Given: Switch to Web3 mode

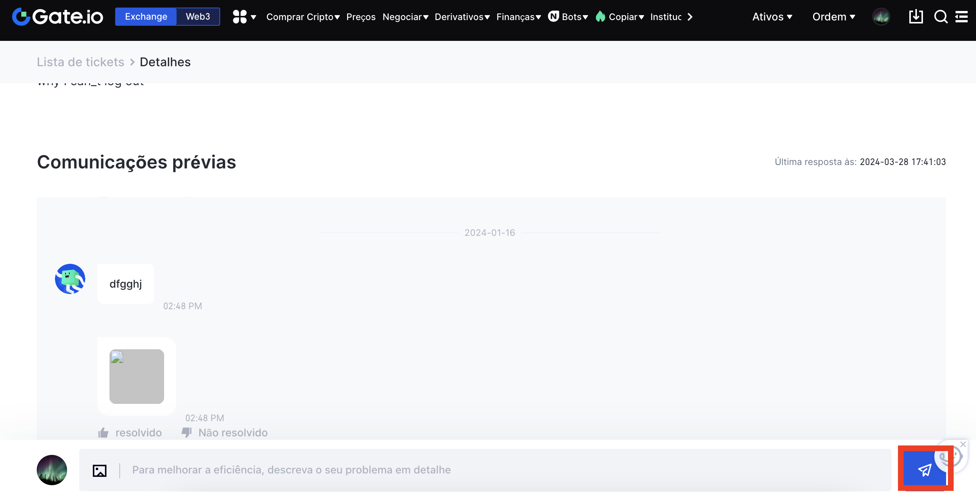Looking at the screenshot, I should coord(198,17).
